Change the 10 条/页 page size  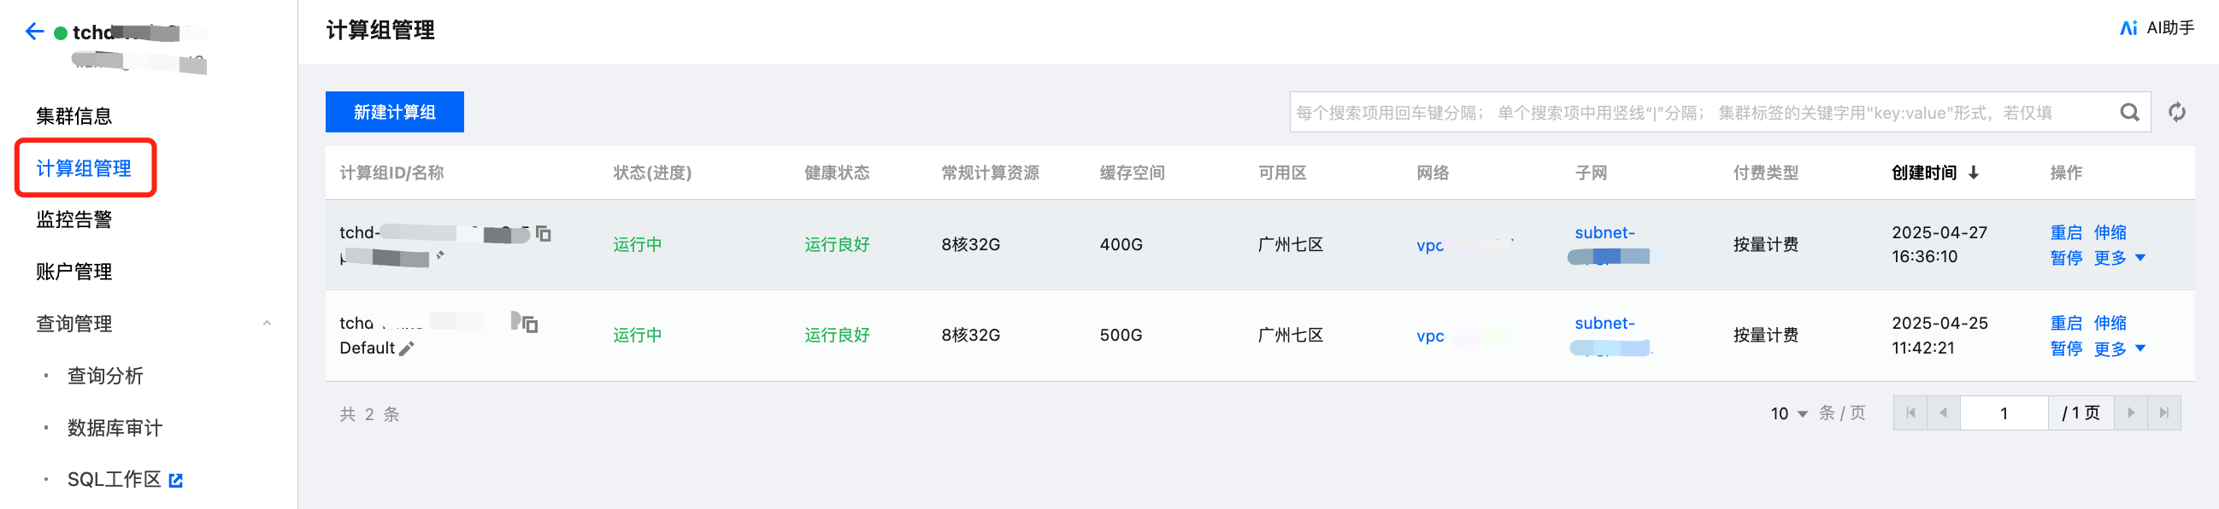pos(1789,414)
